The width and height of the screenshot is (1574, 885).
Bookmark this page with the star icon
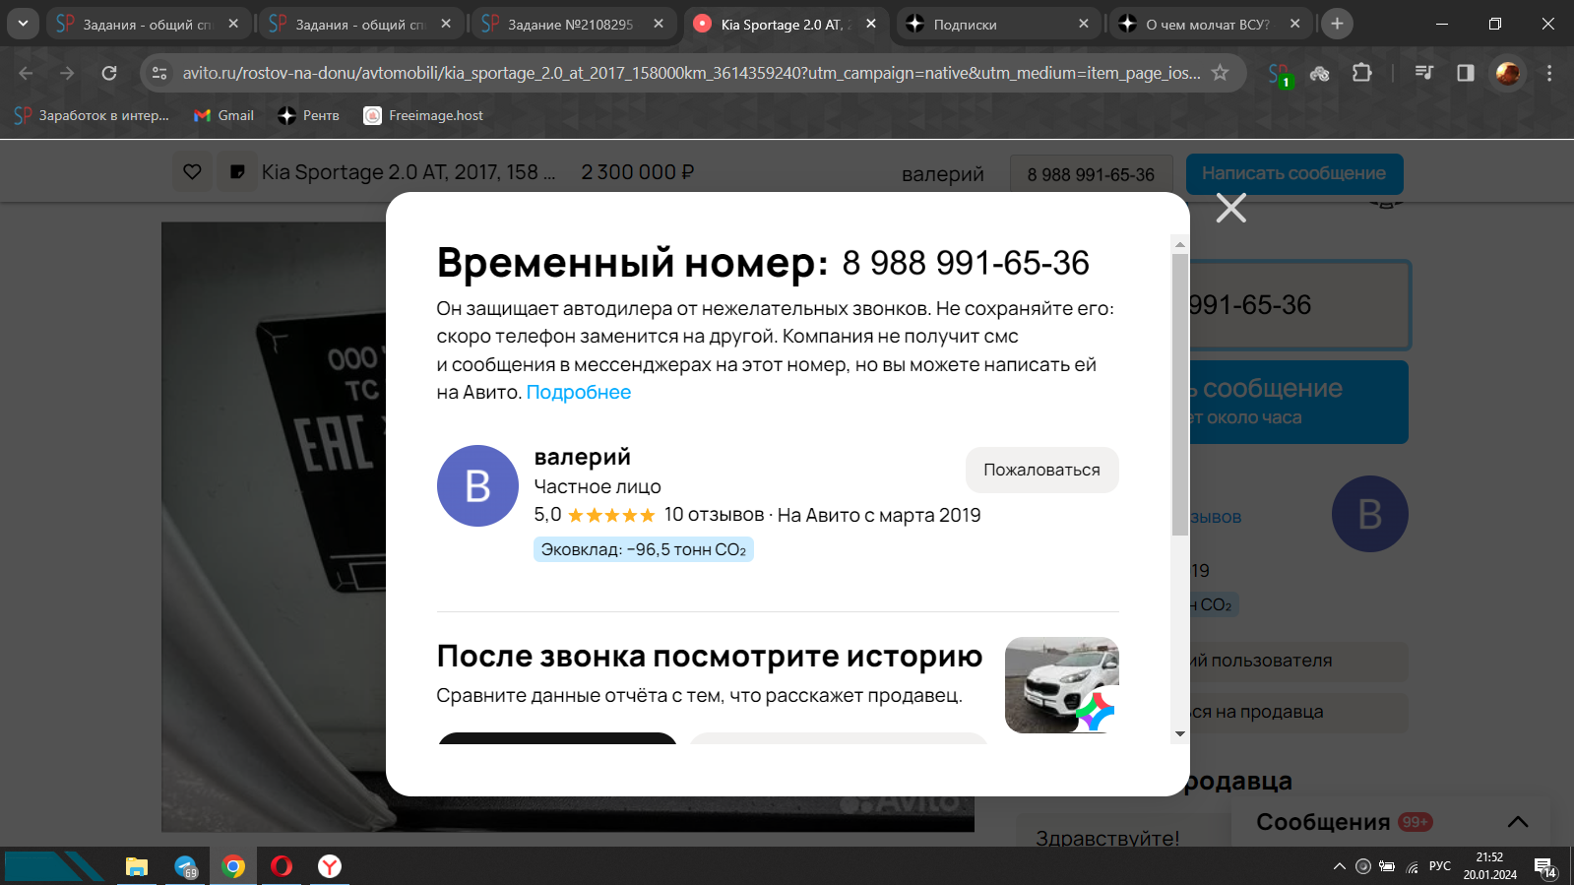1220,72
